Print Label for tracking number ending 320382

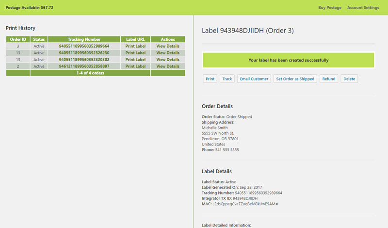pyautogui.click(x=135, y=60)
